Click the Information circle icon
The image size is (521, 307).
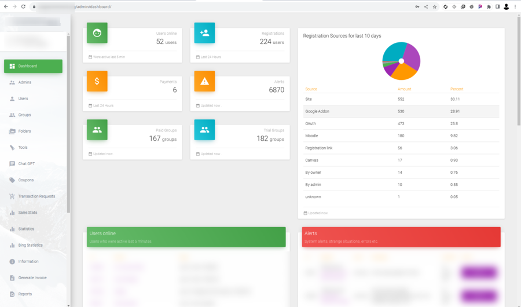click(x=12, y=261)
